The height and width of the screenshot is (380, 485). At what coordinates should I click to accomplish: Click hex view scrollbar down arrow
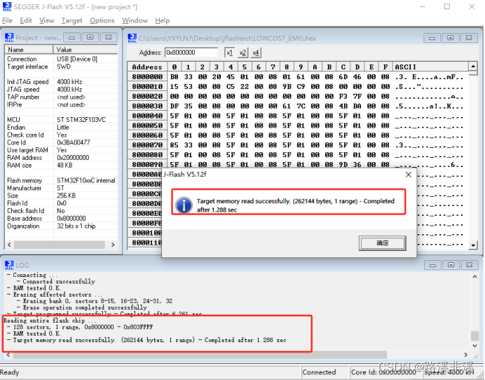[x=473, y=245]
